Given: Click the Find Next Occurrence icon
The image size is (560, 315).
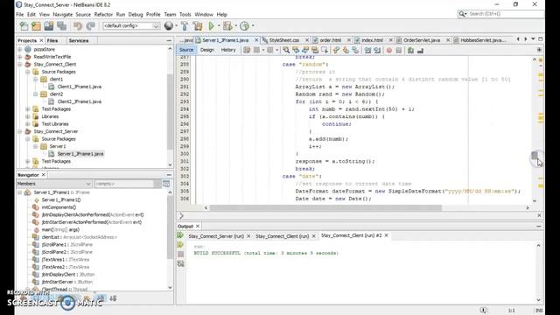Looking at the screenshot, I should pyautogui.click(x=305, y=51).
